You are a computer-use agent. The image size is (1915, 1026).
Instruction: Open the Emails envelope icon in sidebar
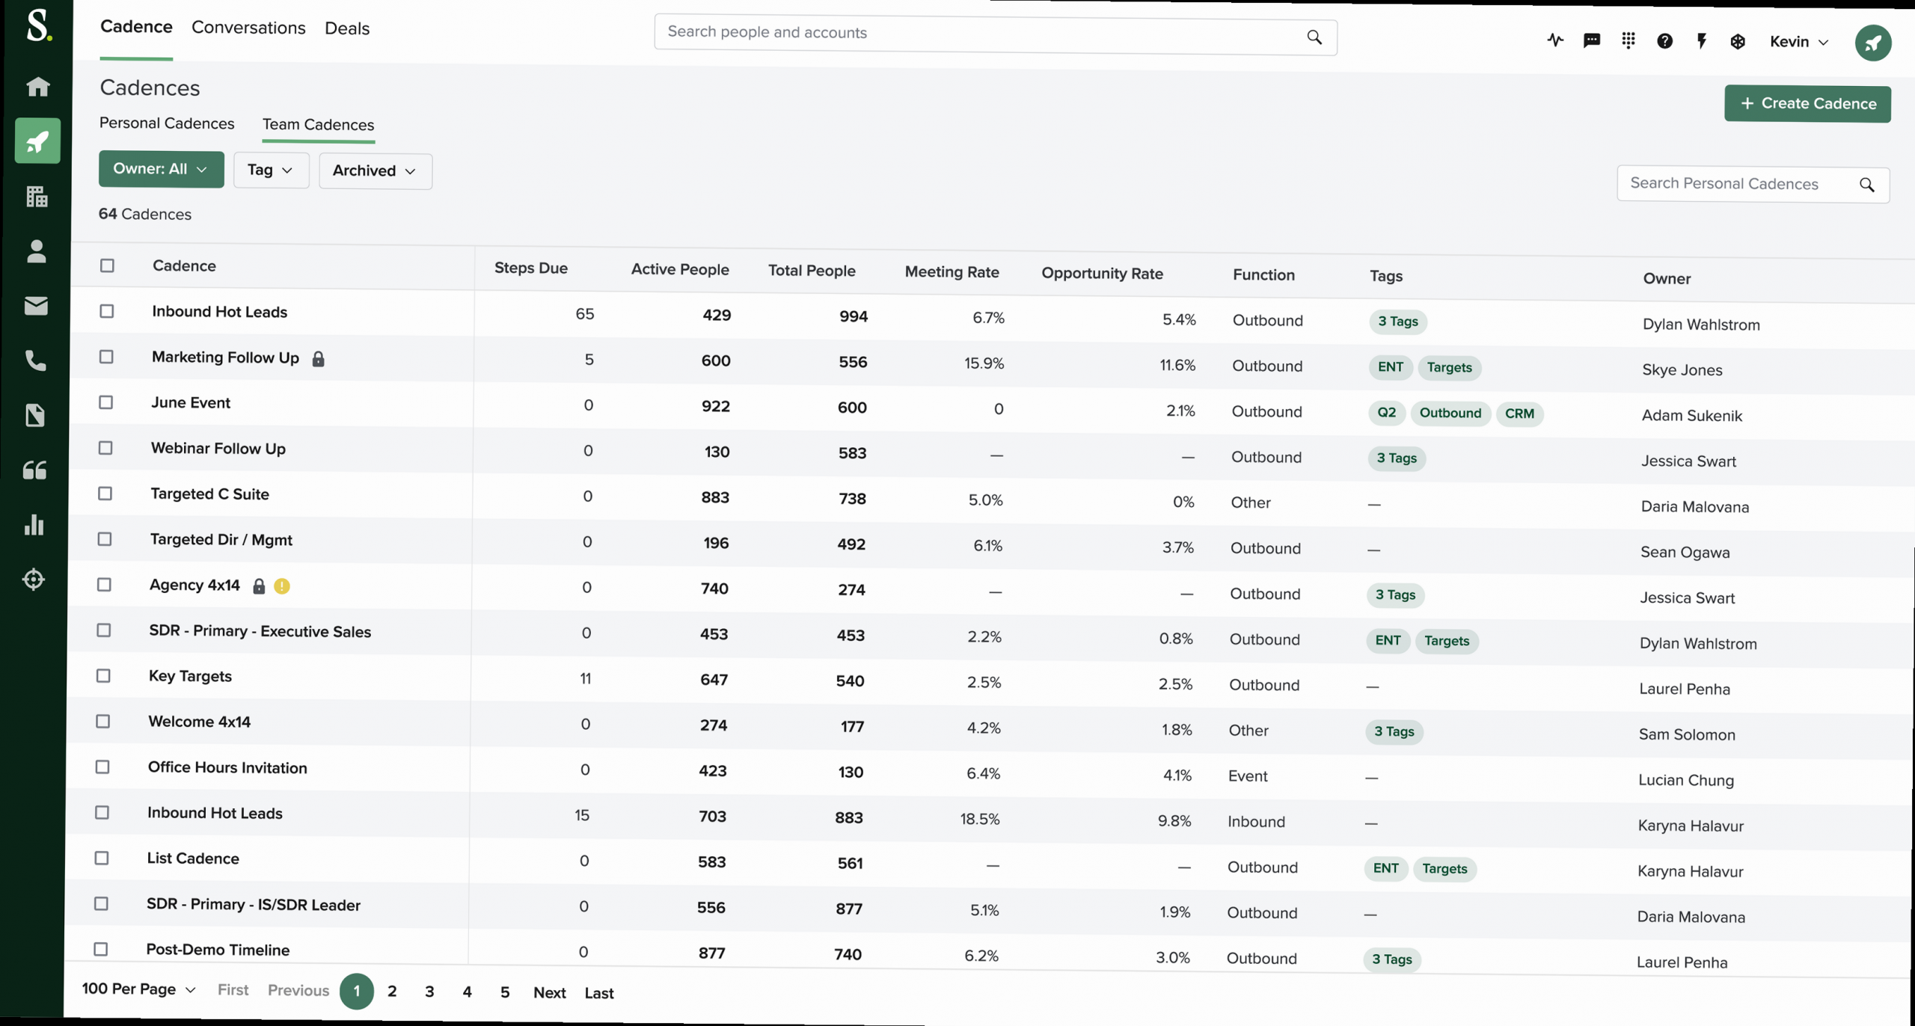coord(36,306)
